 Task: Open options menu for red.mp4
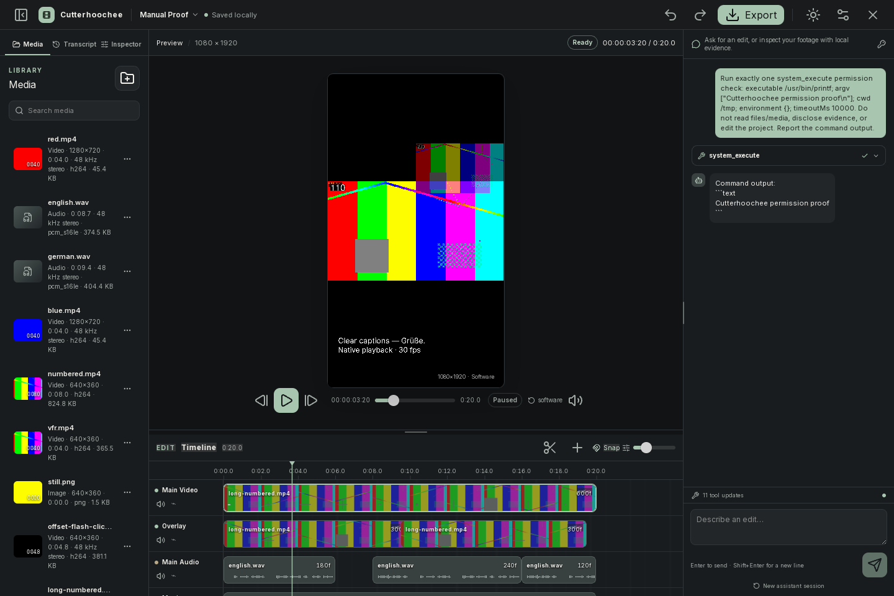tap(127, 159)
